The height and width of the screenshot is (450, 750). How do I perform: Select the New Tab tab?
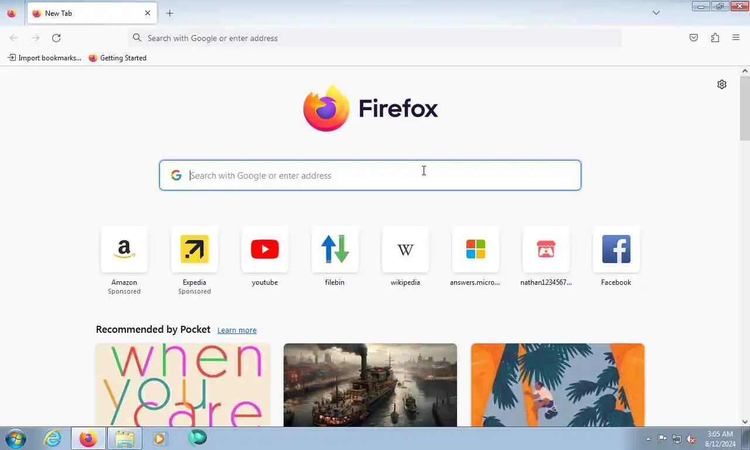tap(92, 13)
